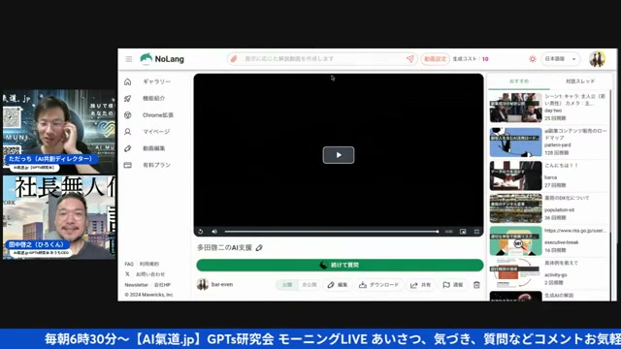Replay video with the restart icon

coord(201,232)
